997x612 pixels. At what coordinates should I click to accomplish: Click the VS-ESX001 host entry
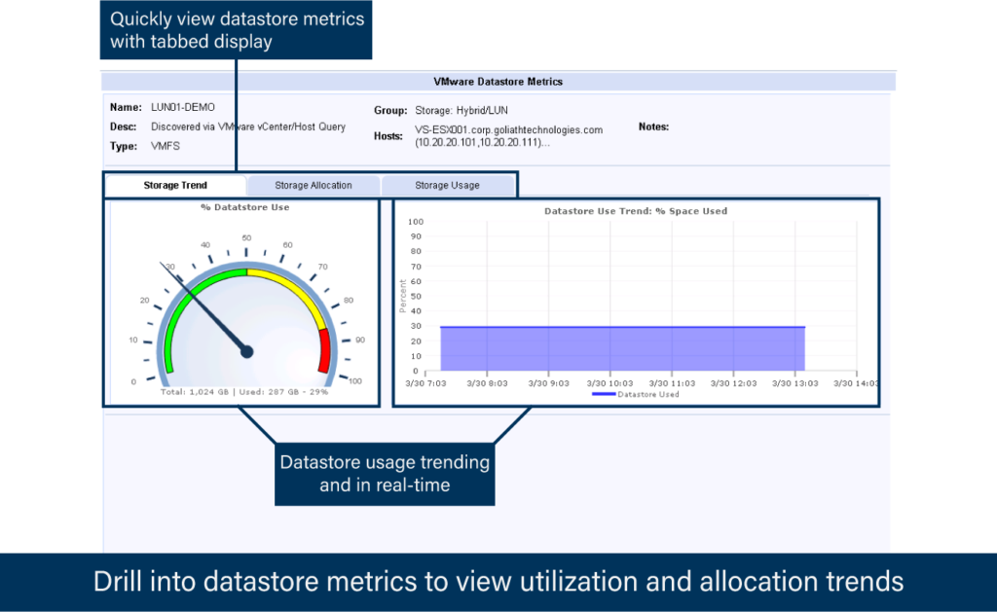[x=507, y=127]
